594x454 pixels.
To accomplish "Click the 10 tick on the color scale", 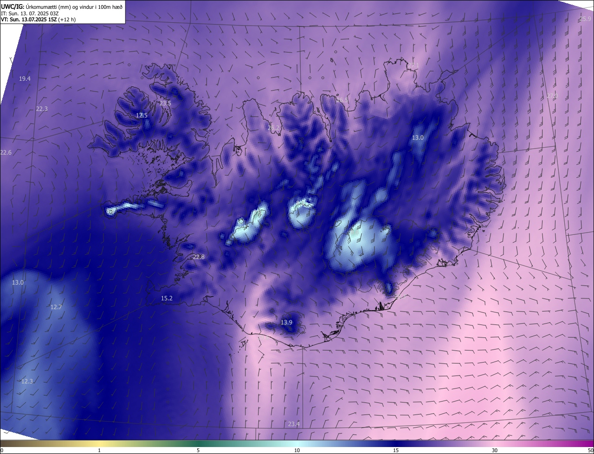I will click(297, 450).
